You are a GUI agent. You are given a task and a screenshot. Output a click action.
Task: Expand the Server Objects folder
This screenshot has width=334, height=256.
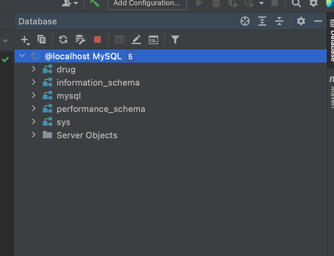(x=34, y=135)
